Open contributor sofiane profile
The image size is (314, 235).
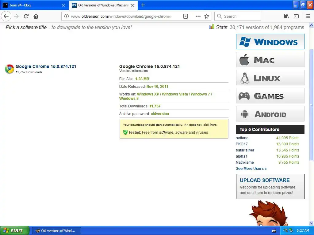[242, 138]
